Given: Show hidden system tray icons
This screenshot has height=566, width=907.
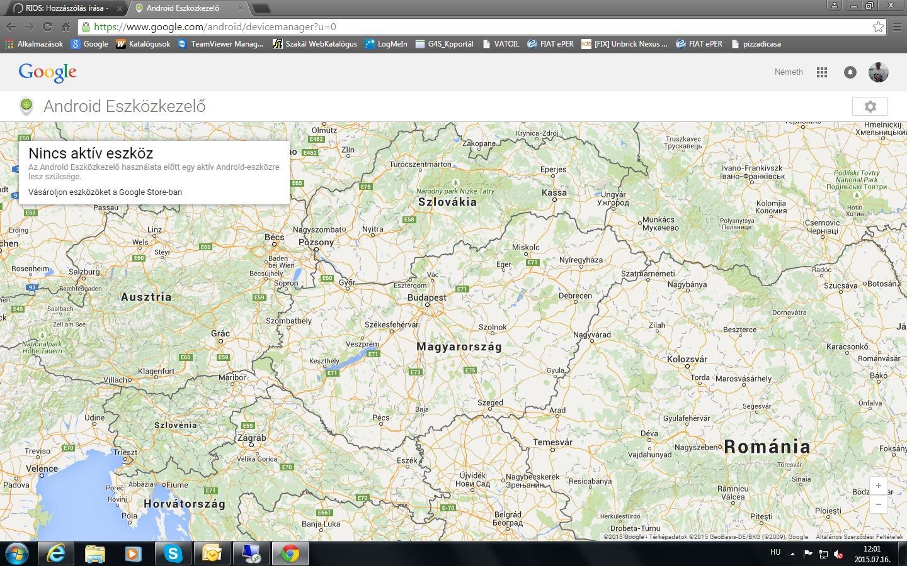Looking at the screenshot, I should [x=792, y=554].
